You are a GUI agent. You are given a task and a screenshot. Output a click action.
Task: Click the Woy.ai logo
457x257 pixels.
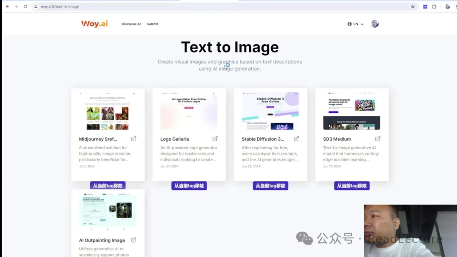[94, 24]
